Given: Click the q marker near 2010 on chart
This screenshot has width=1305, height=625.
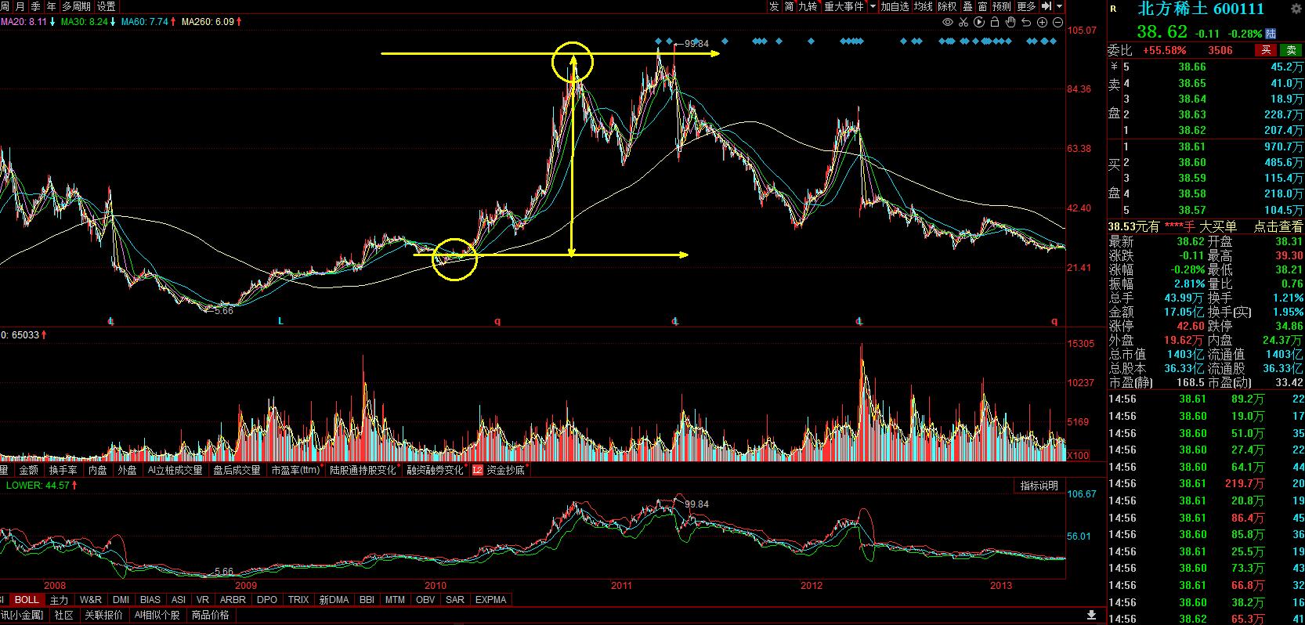Looking at the screenshot, I should click(497, 320).
